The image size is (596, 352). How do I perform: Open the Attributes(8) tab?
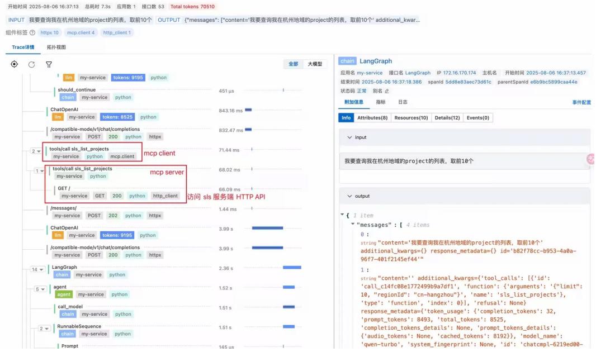click(372, 118)
